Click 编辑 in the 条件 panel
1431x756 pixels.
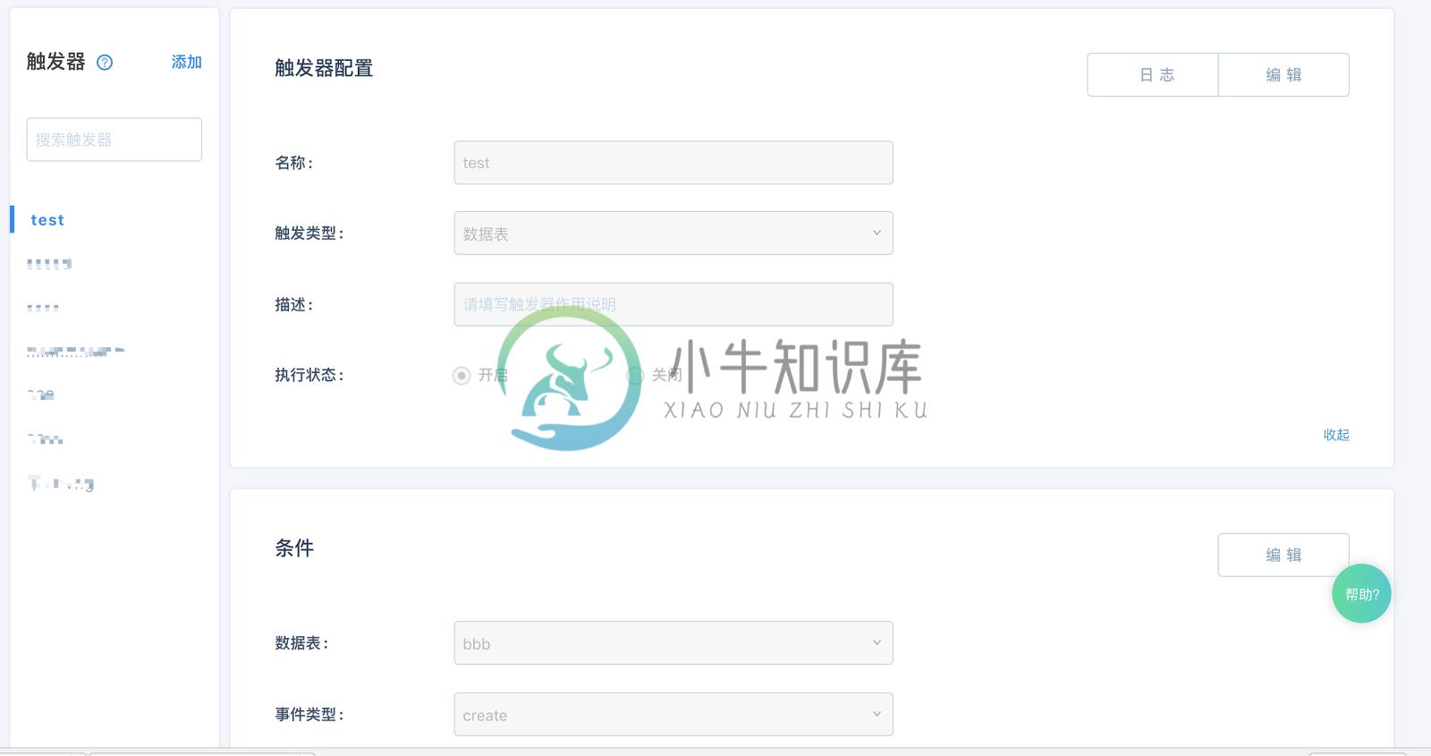[1283, 555]
